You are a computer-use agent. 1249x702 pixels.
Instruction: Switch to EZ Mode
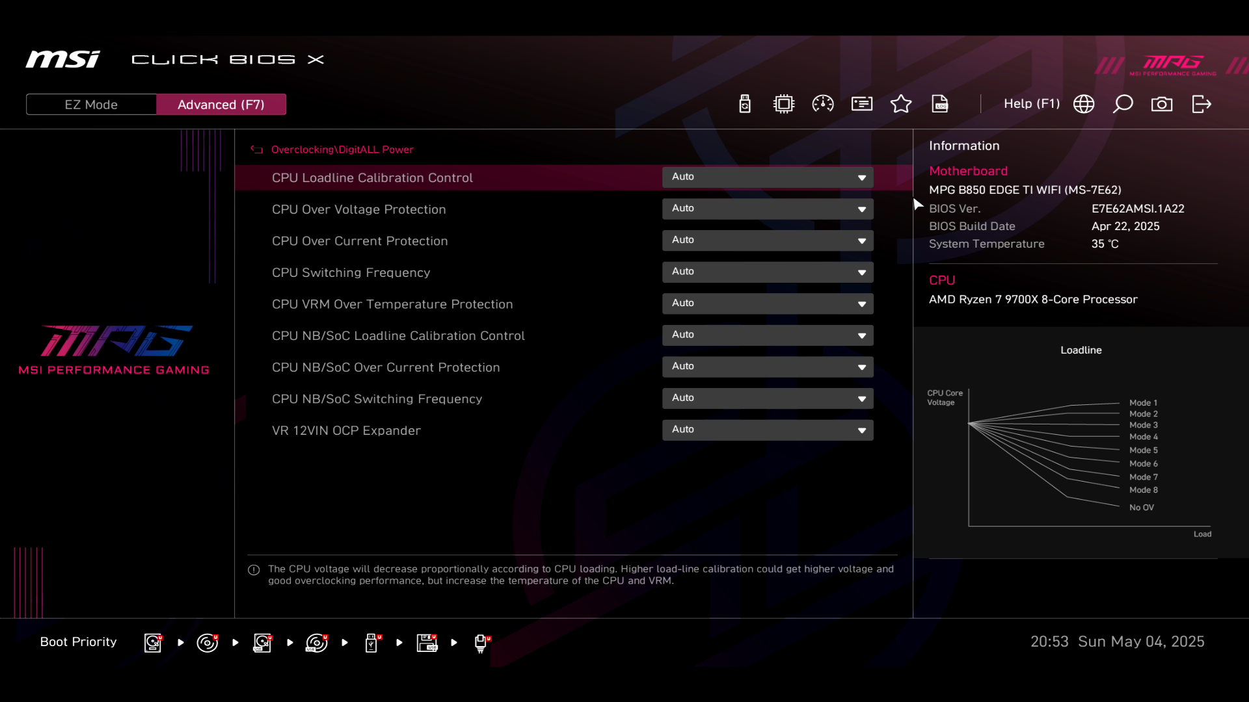(91, 105)
